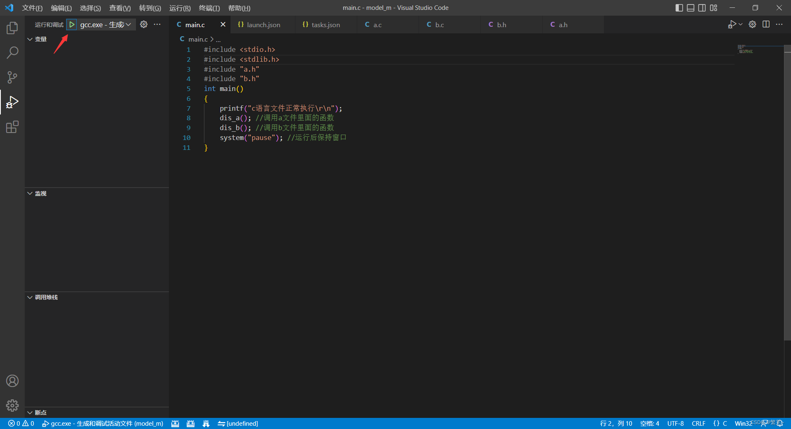Click second build icon in status bar
Viewport: 791px width, 429px height.
pos(190,424)
